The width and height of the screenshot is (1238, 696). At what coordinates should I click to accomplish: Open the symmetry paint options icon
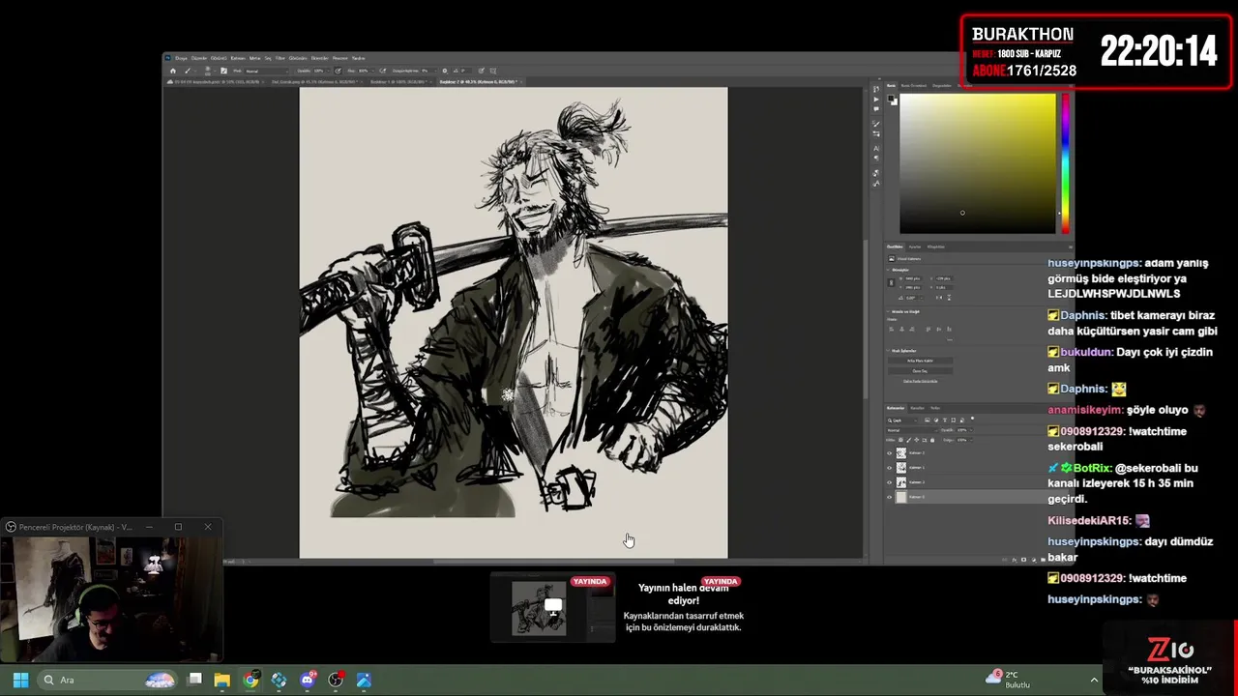493,71
